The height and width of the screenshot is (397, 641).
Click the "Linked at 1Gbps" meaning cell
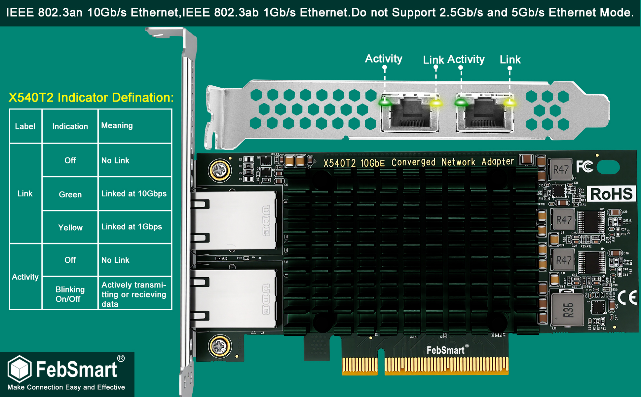135,227
